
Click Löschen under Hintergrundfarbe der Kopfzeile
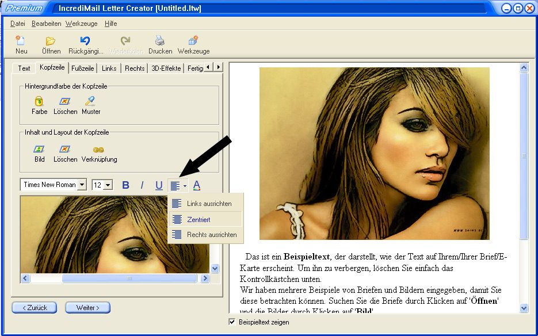tap(65, 101)
